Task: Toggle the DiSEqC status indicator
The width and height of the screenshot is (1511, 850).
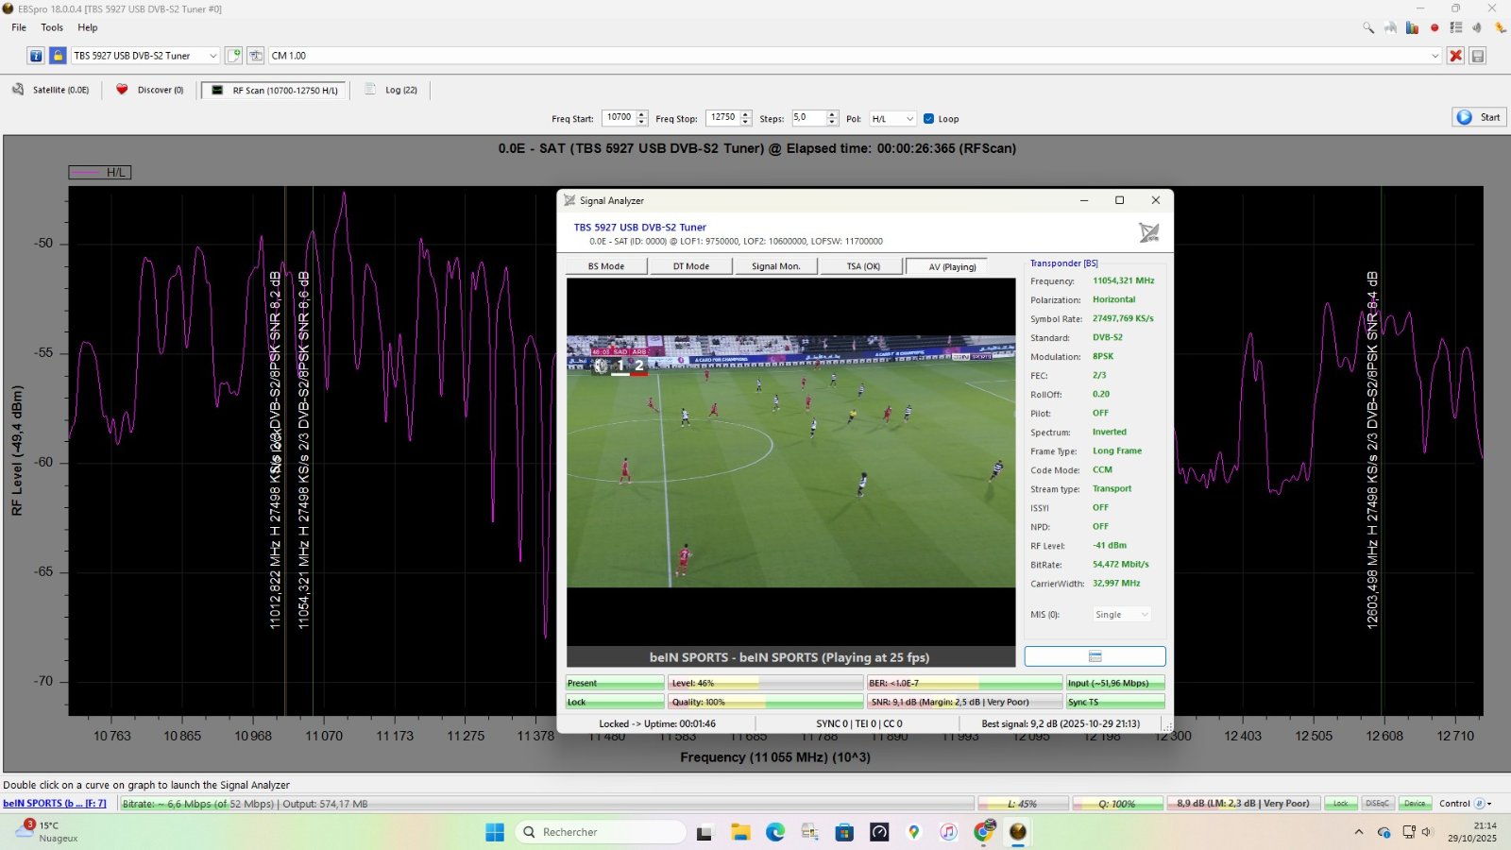Action: pos(1377,804)
